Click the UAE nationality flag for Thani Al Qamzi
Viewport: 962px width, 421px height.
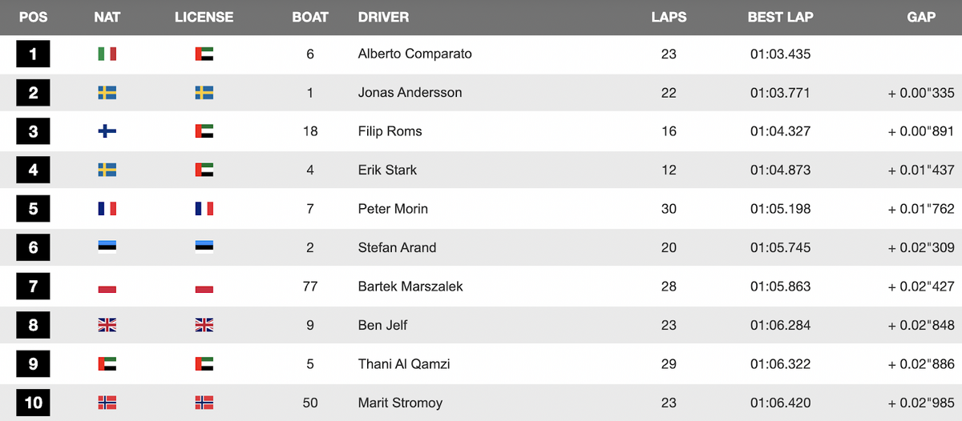[x=107, y=364]
